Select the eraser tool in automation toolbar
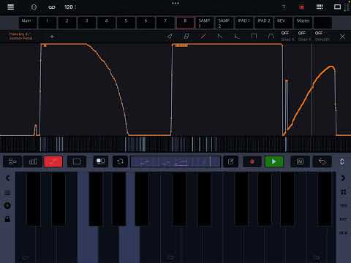The image size is (351, 263). click(x=186, y=37)
